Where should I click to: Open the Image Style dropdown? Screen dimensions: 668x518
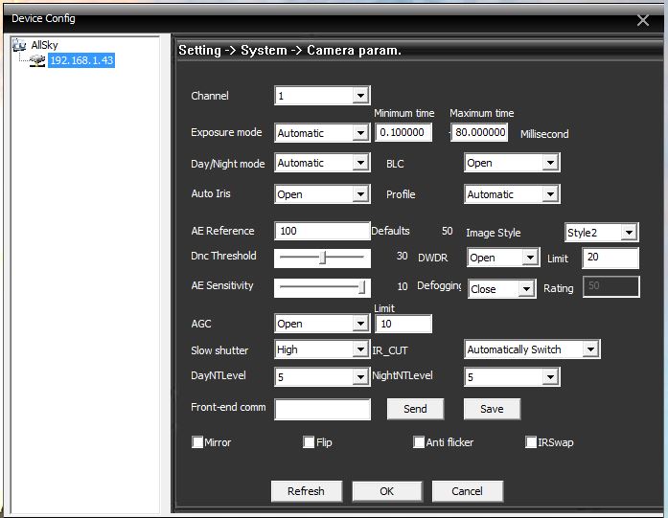[601, 233]
